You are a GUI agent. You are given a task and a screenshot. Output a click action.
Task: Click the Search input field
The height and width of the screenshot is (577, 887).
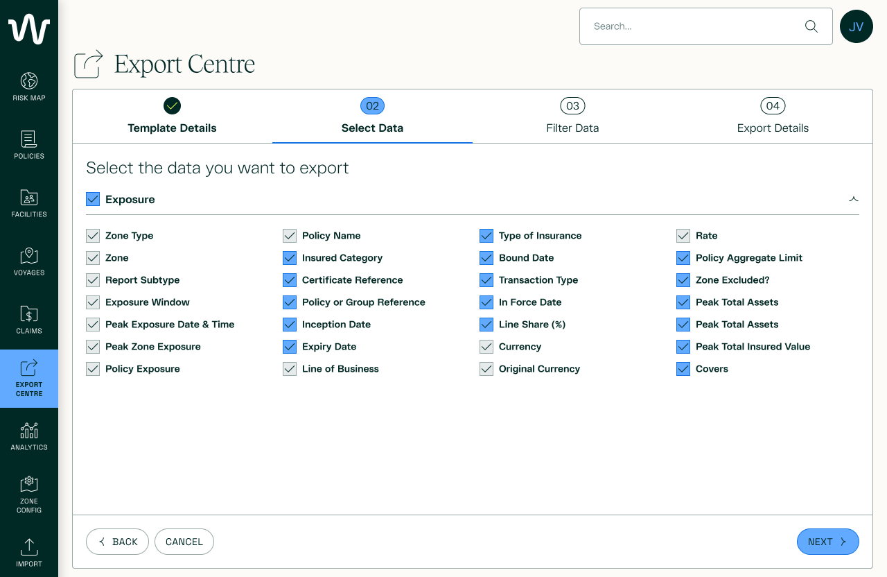pyautogui.click(x=706, y=26)
